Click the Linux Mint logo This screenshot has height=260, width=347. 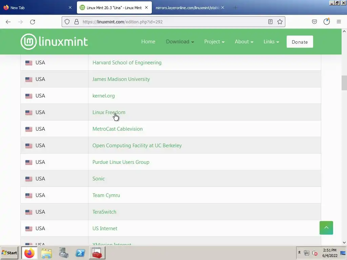[x=54, y=42]
